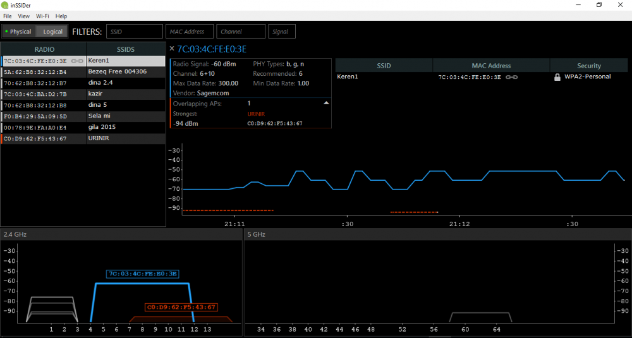This screenshot has width=632, height=338.
Task: Select the gila 2015 network row
Action: [x=83, y=128]
